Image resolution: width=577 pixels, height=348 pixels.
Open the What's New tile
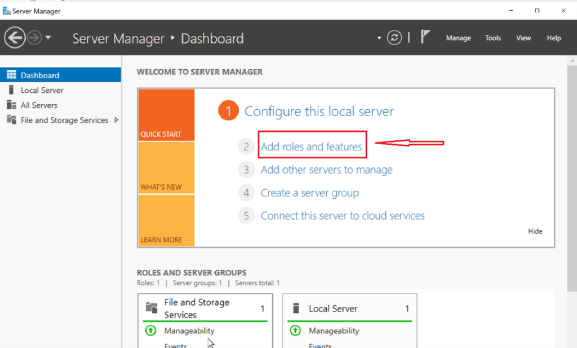pyautogui.click(x=166, y=168)
